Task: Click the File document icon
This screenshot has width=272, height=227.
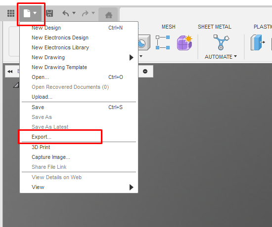Action: coord(27,13)
